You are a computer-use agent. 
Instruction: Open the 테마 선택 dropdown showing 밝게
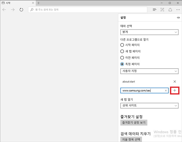149,32
